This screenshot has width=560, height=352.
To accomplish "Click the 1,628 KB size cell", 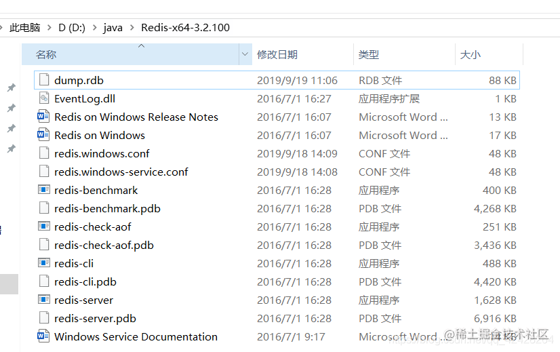I will pos(495,300).
